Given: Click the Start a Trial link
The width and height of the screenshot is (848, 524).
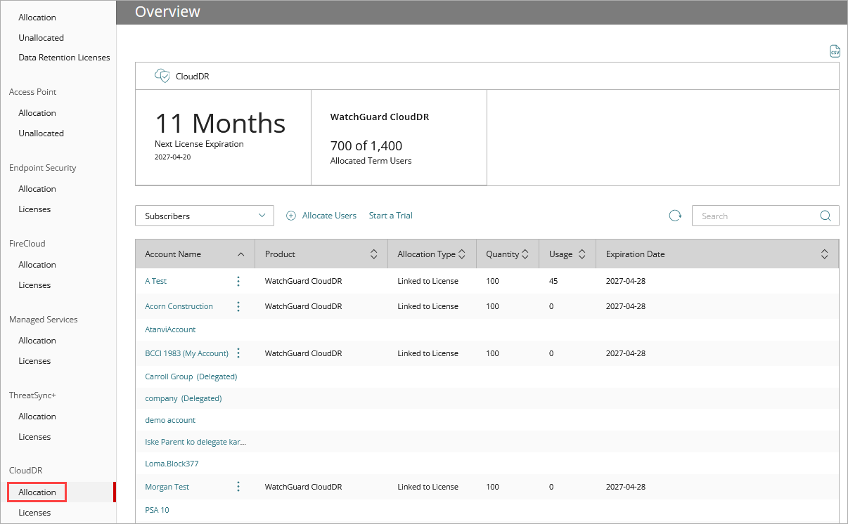Looking at the screenshot, I should (391, 216).
